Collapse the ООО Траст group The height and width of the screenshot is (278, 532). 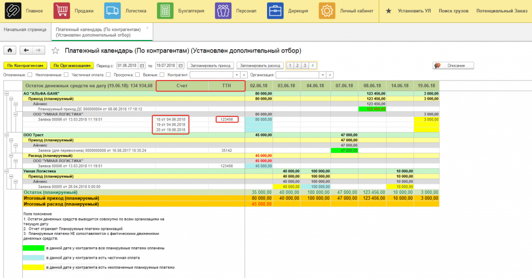coord(6,135)
